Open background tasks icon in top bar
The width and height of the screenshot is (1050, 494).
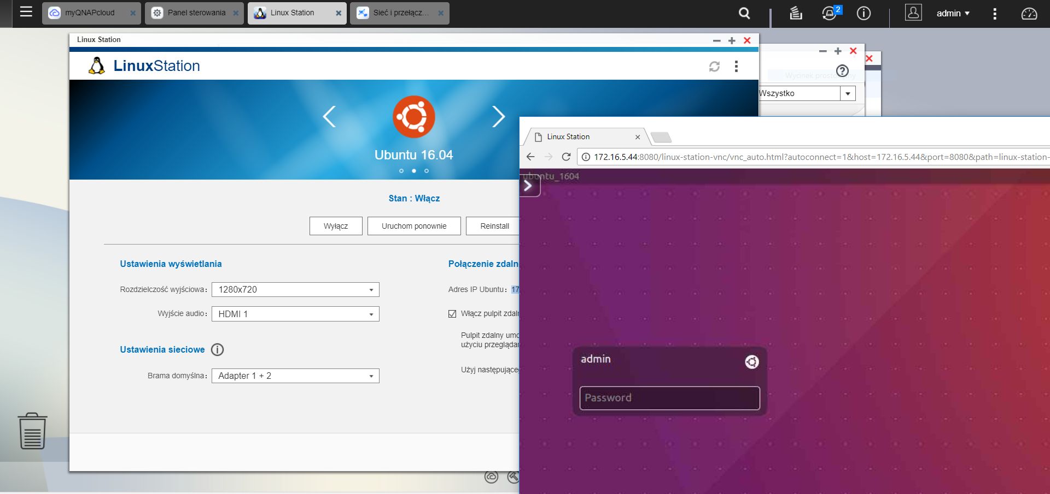pyautogui.click(x=796, y=13)
